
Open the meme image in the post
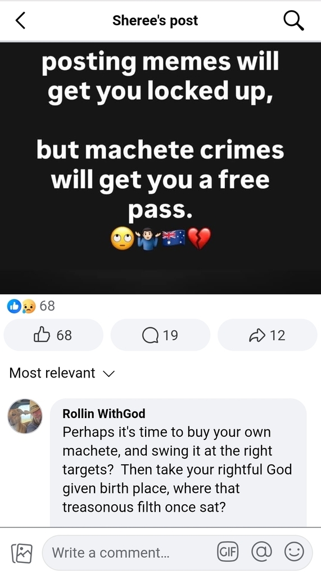coord(161,168)
